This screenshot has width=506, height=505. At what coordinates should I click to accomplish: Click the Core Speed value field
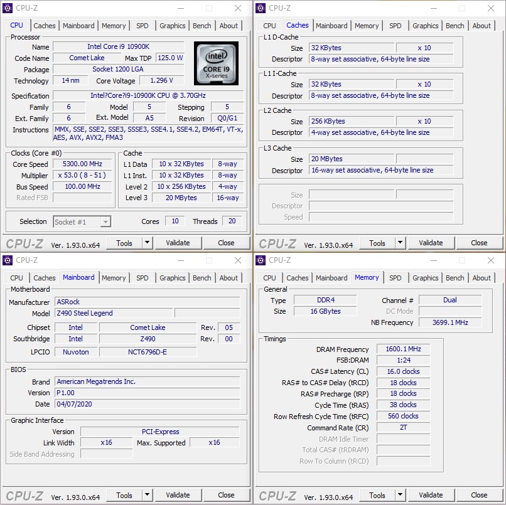pyautogui.click(x=82, y=164)
